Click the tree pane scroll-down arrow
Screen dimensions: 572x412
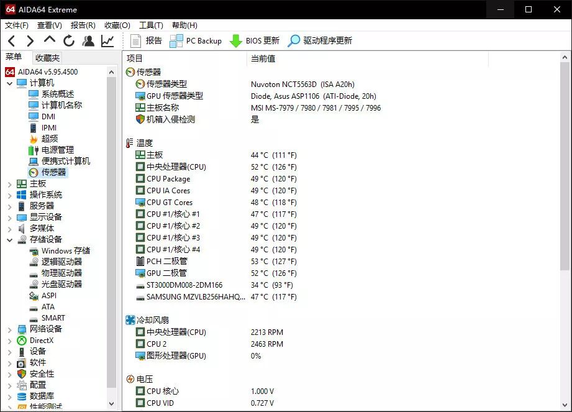[112, 403]
